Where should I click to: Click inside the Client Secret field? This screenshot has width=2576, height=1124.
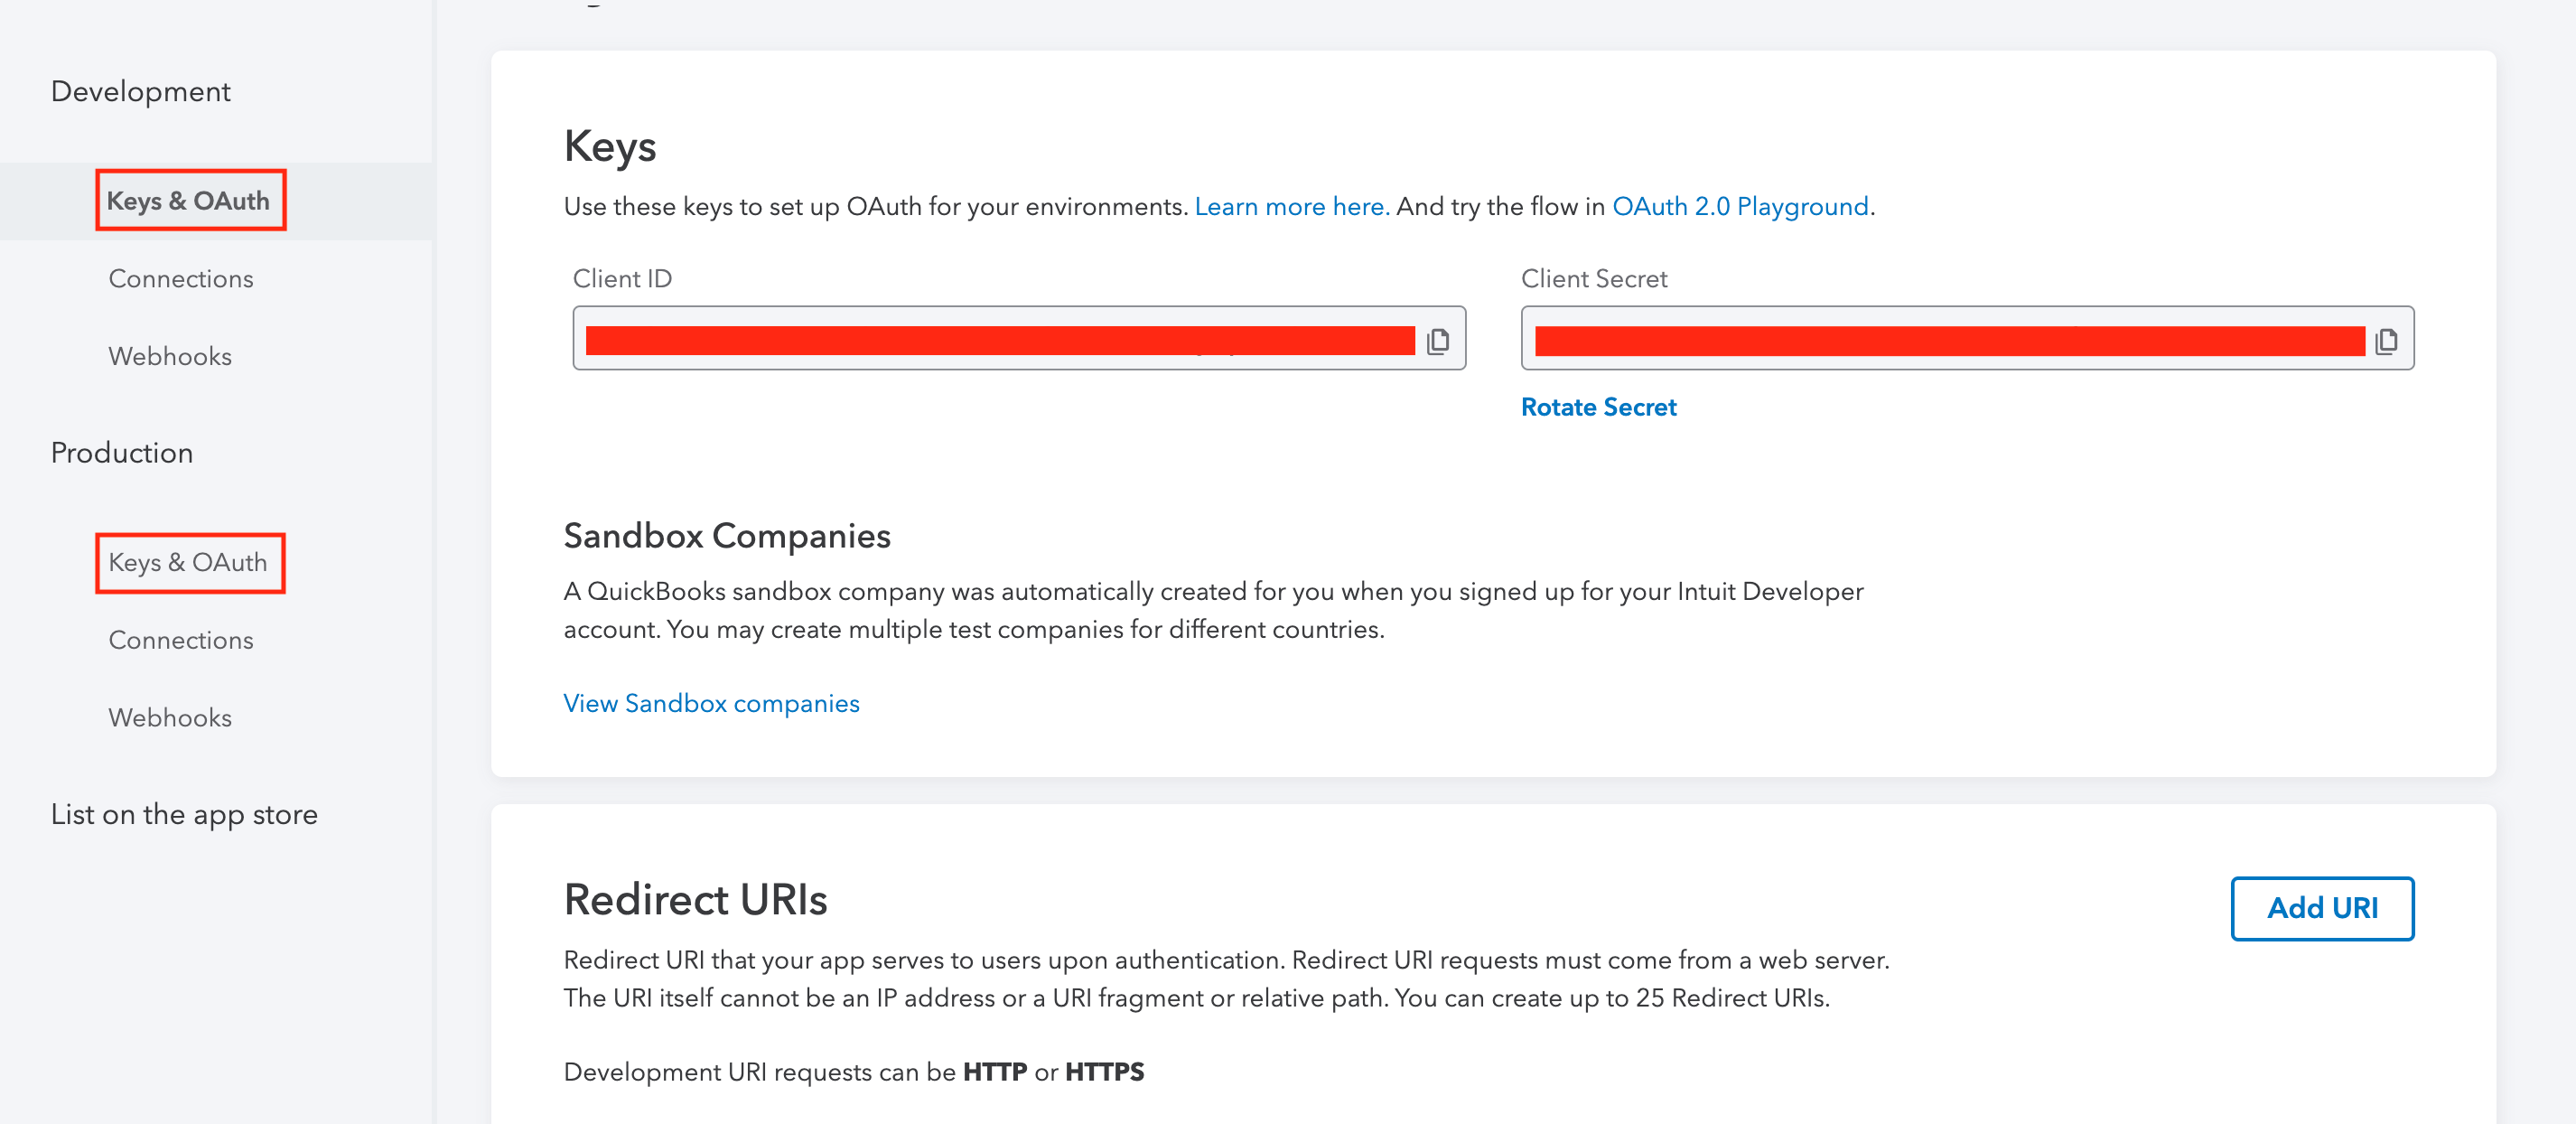pos(1948,340)
